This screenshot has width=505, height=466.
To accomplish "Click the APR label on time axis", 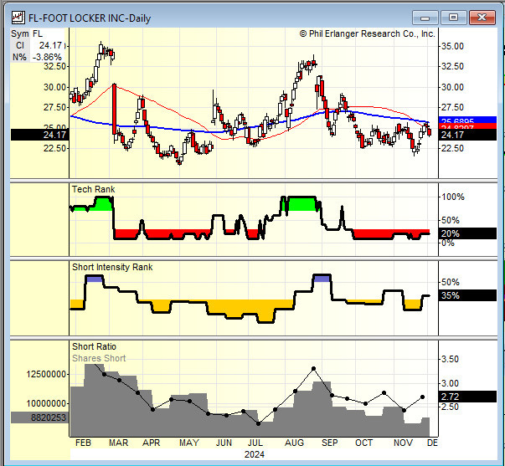I will click(151, 443).
